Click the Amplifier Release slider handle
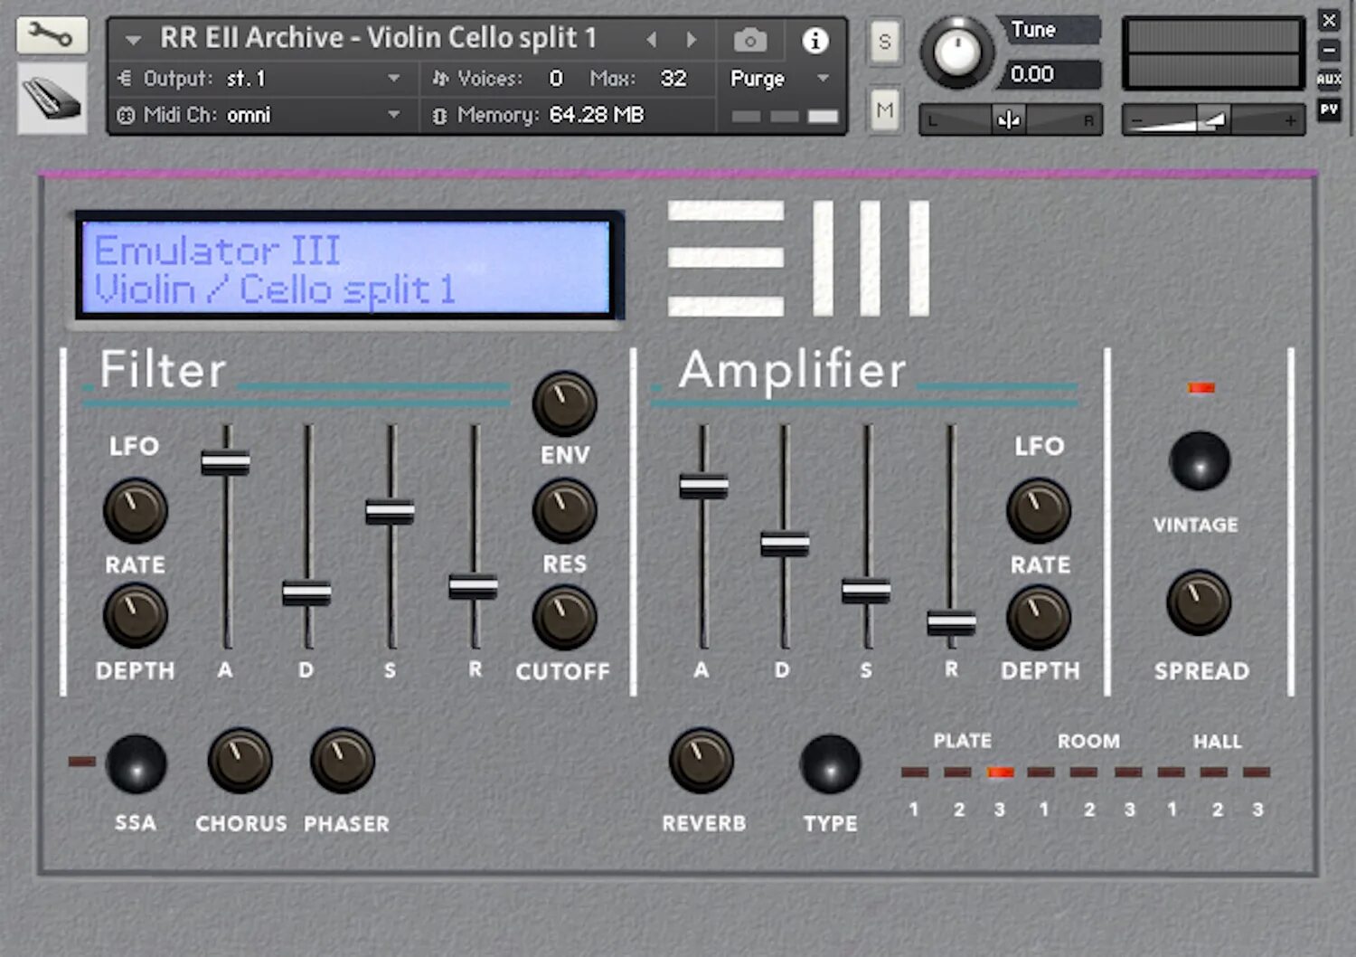The image size is (1356, 957). (951, 622)
